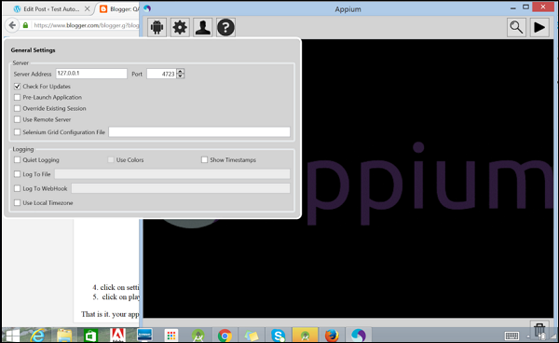Clear the Appium log with the trash icon
559x343 pixels.
539,331
